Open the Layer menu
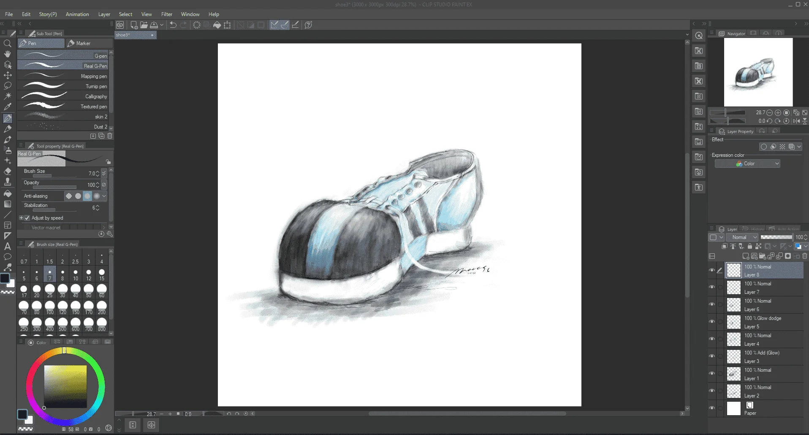This screenshot has height=435, width=809. point(104,14)
